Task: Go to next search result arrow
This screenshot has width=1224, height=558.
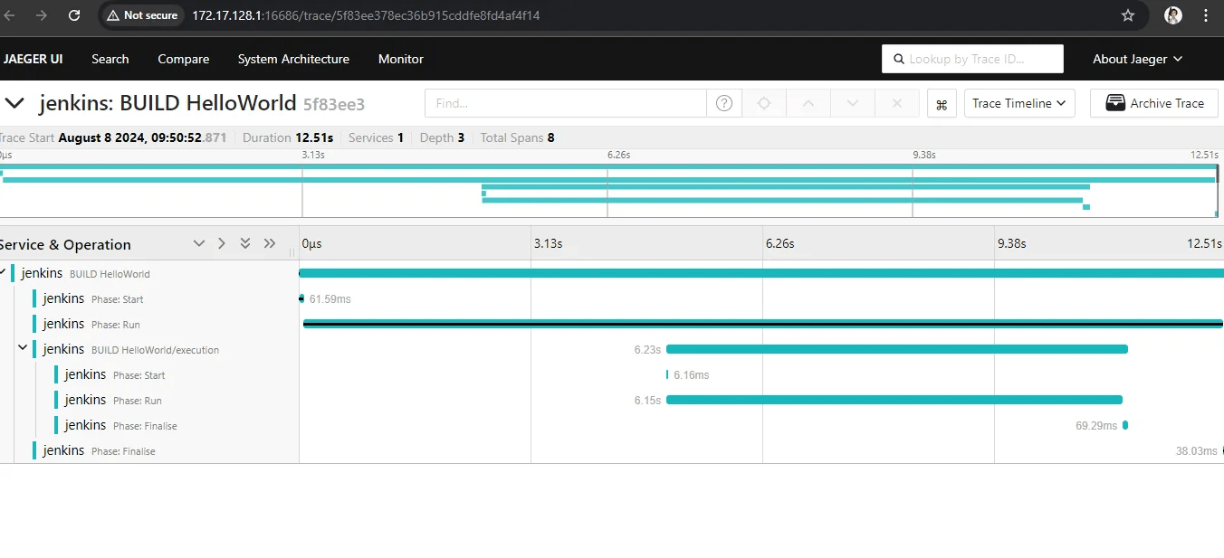Action: pyautogui.click(x=853, y=103)
